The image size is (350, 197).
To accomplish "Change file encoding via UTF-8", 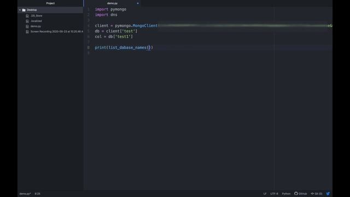I will (274, 194).
